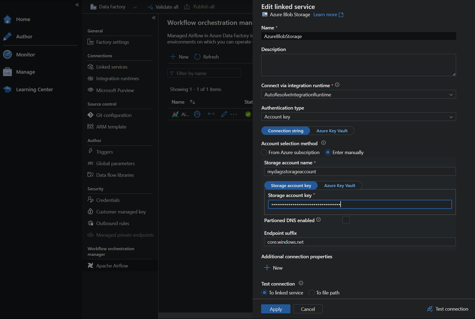475x319 pixels.
Task: Select Azure Key Vault tab beside Storage account key
Action: [x=339, y=185]
